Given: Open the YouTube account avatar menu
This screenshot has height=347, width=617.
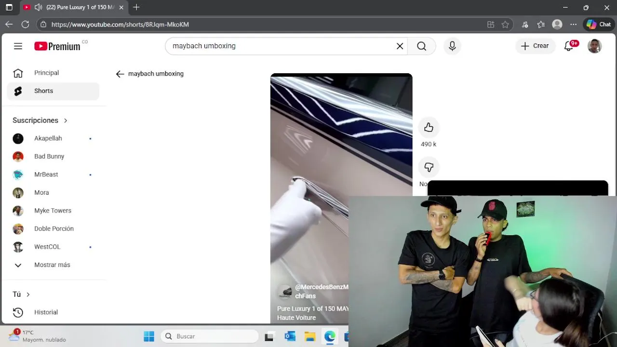Looking at the screenshot, I should (x=594, y=46).
